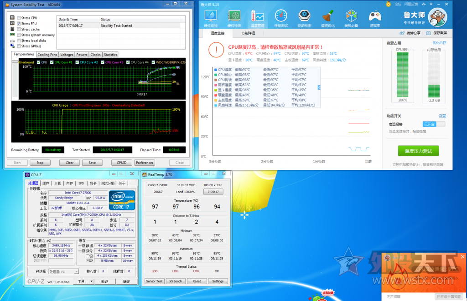The width and height of the screenshot is (467, 301).
Task: Click the 内存使用 memory usage bar
Action: tap(434, 75)
